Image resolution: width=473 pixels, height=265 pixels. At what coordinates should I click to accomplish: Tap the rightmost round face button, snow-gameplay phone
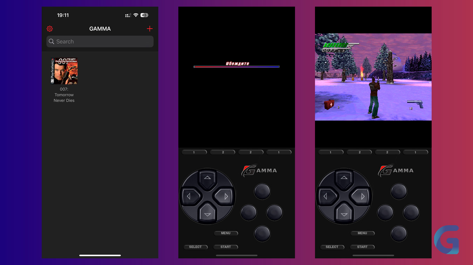(x=411, y=212)
